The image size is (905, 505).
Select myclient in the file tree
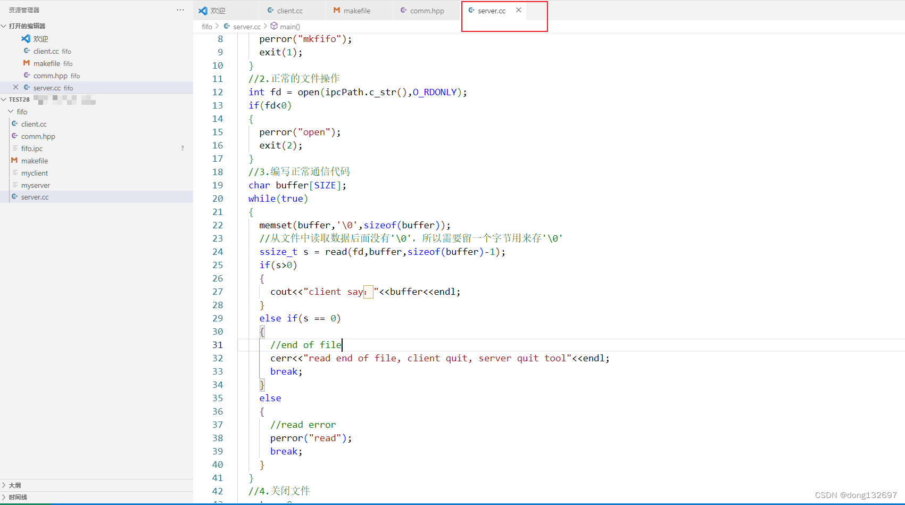[x=96, y=173]
